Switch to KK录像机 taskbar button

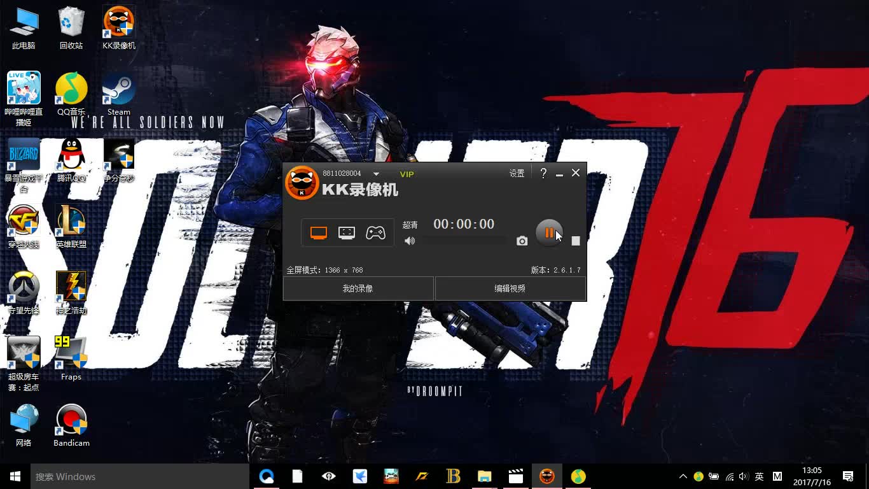(x=547, y=476)
